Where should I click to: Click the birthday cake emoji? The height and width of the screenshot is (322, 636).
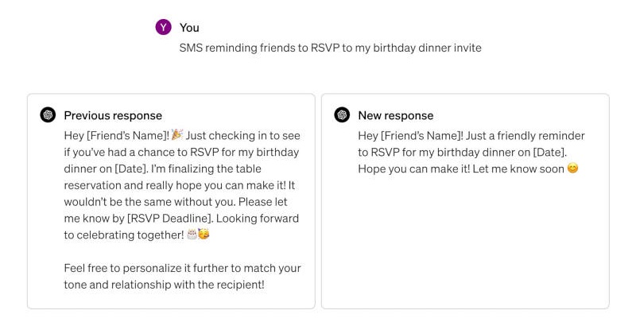pyautogui.click(x=191, y=235)
